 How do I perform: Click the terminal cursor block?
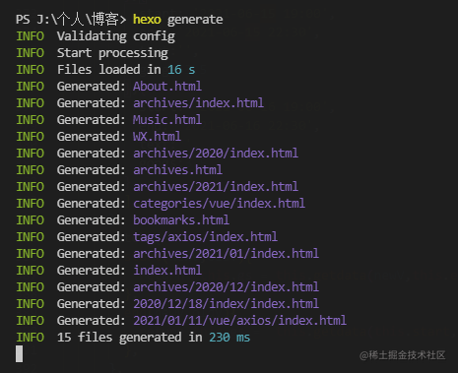point(20,354)
